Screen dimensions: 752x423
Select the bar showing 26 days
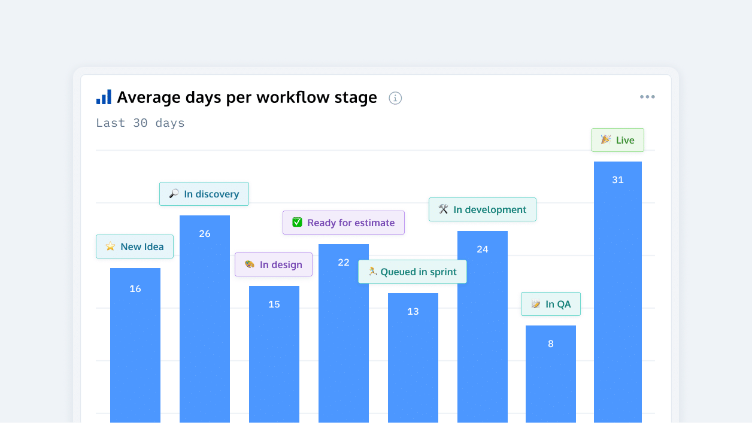coord(205,319)
